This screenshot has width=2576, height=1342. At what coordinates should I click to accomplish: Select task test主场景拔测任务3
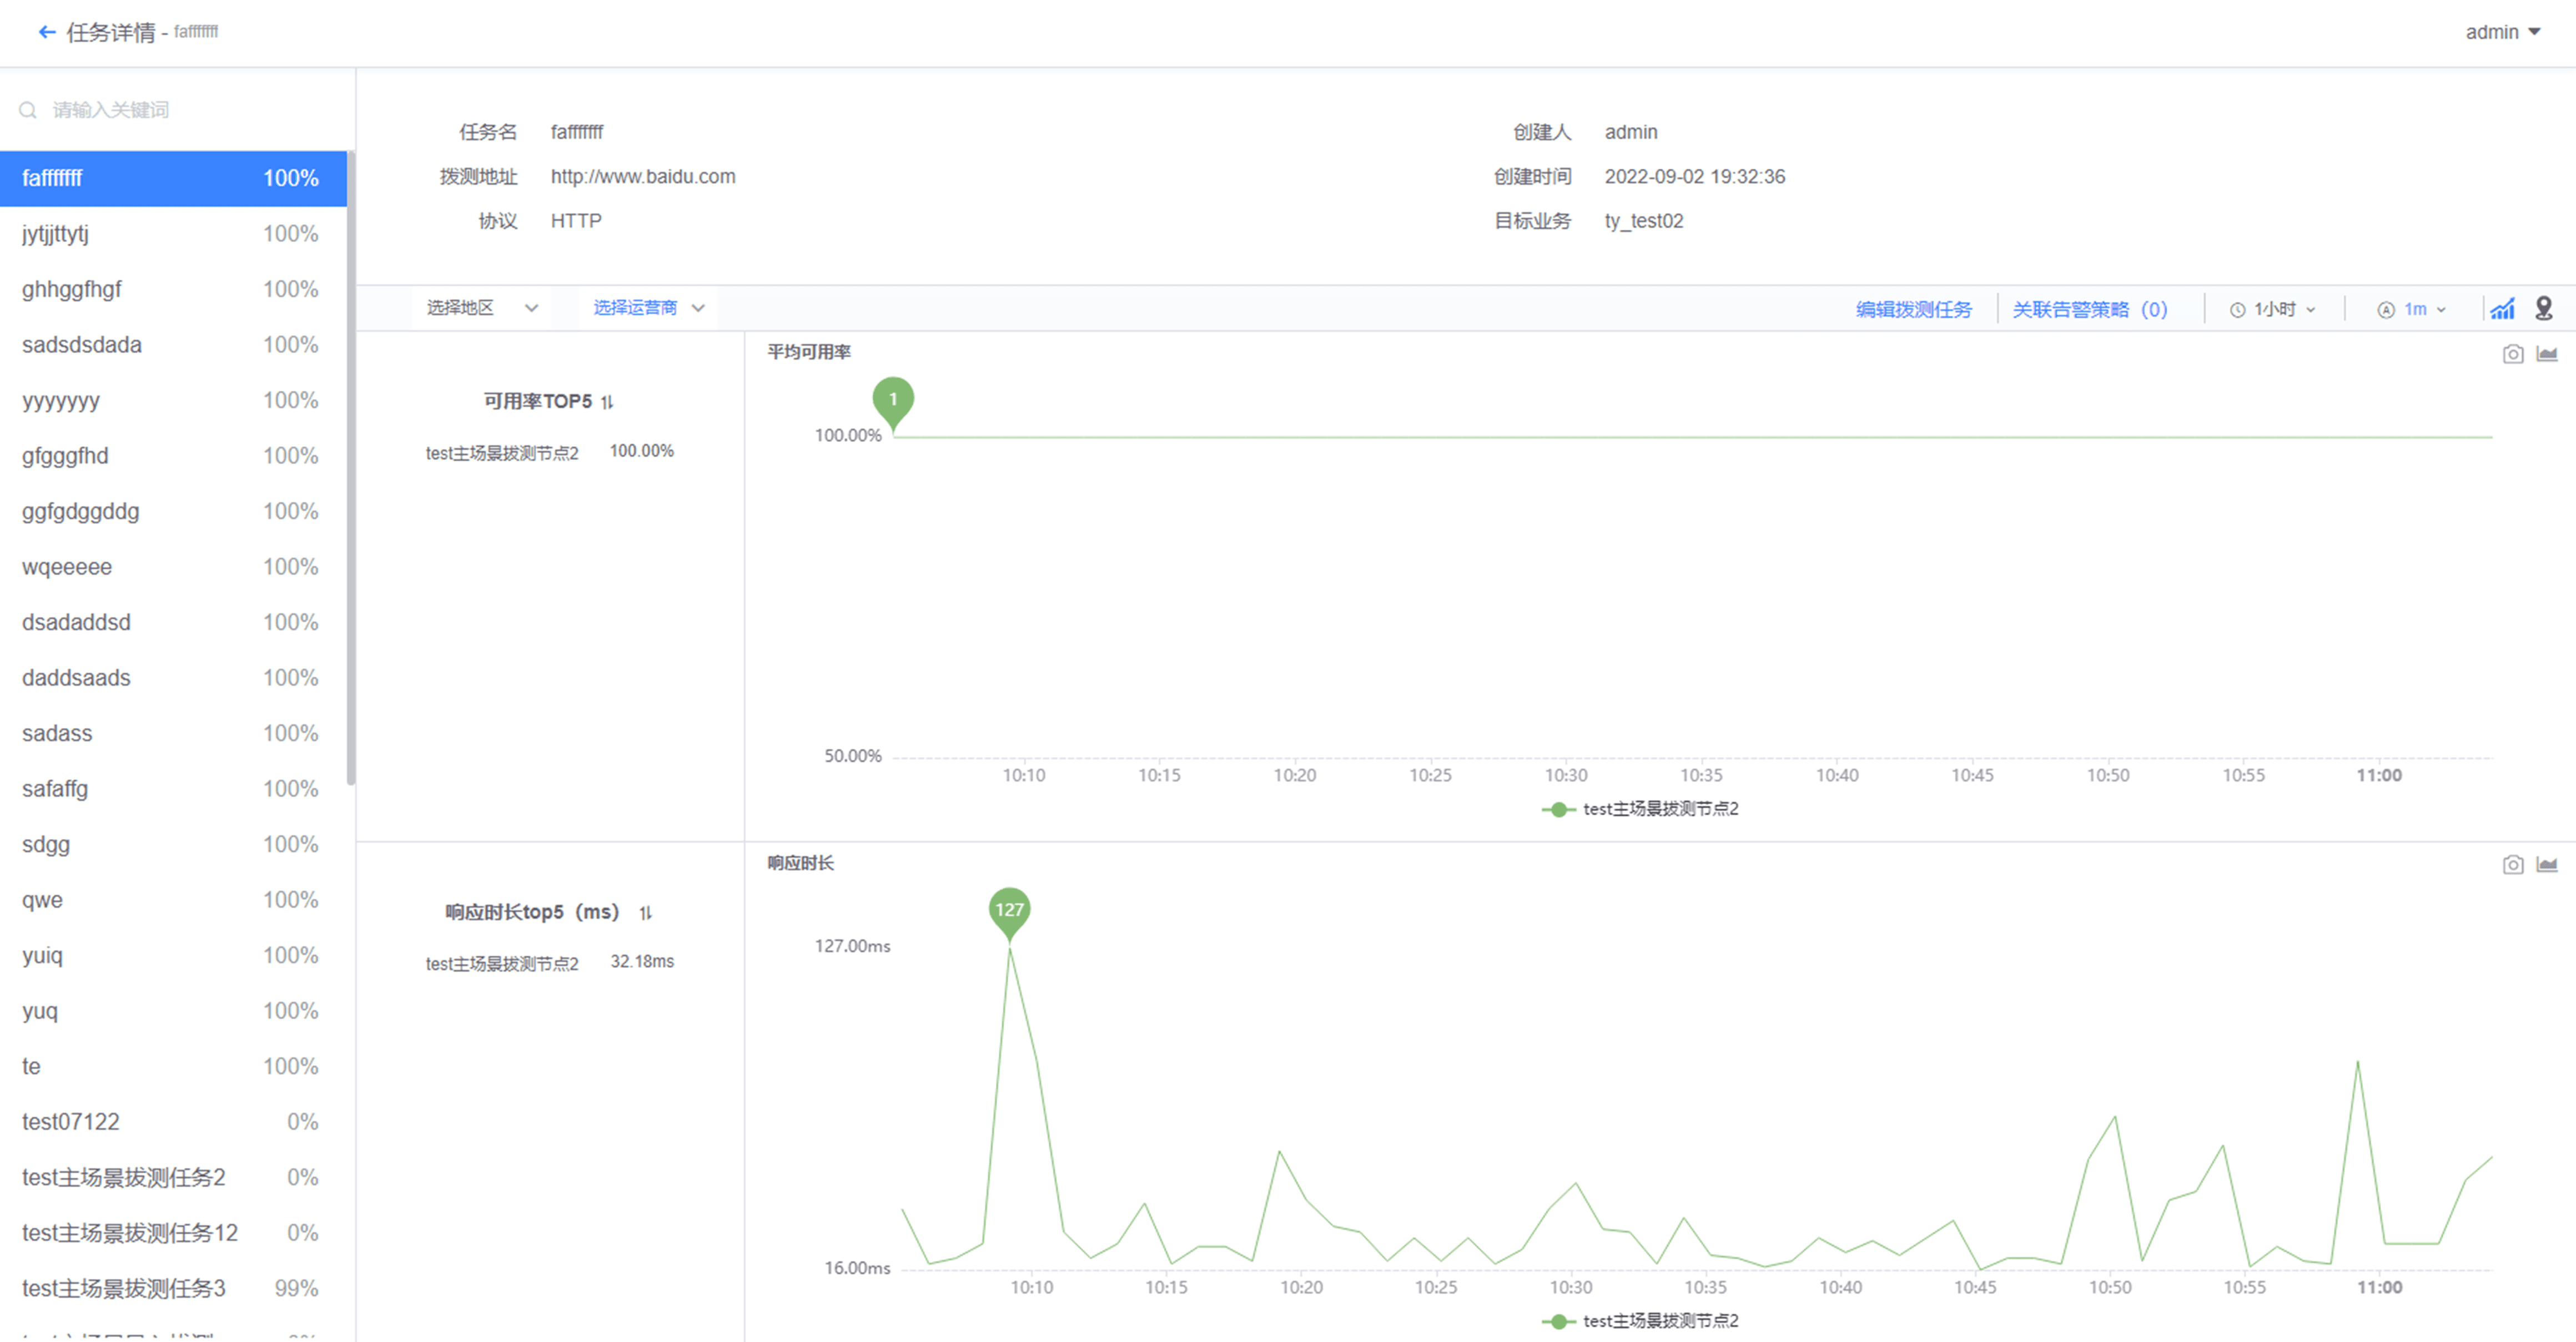point(173,1289)
